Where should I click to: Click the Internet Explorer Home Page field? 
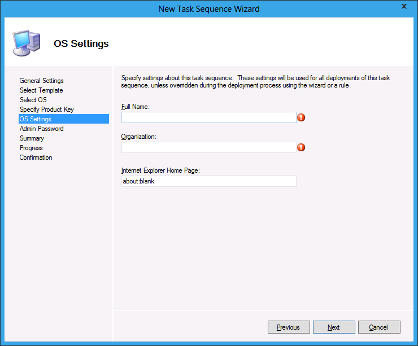(208, 181)
